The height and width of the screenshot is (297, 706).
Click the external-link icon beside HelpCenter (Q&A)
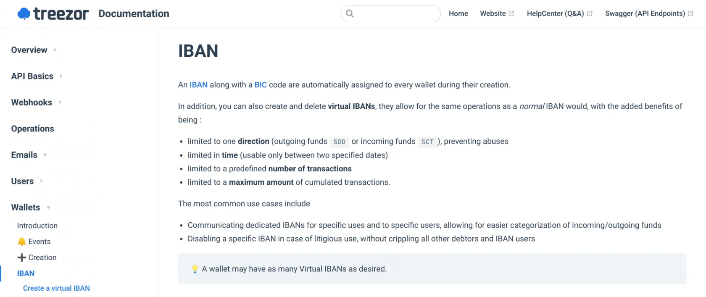[590, 14]
